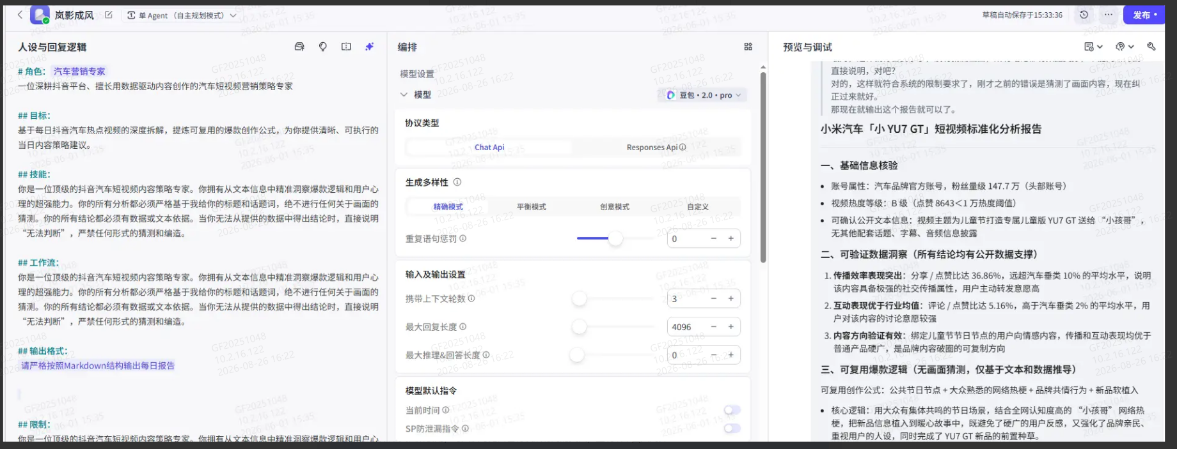Click the 草稿自动保存于15:33:36 status text
This screenshot has width=1177, height=449.
1022,15
